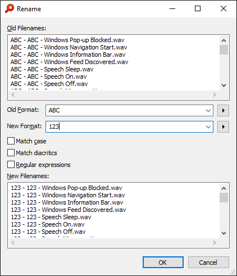Screen dimensions: 237x276
Task: Click the Speech Sleep.wav line in Old Filenames
Action: [x=52, y=69]
